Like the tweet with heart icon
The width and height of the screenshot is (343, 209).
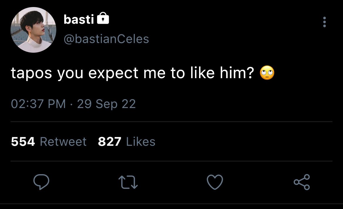click(215, 182)
